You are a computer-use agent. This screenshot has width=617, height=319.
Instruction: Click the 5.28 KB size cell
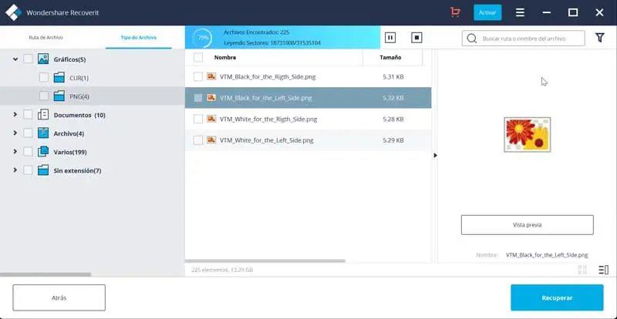pos(393,119)
